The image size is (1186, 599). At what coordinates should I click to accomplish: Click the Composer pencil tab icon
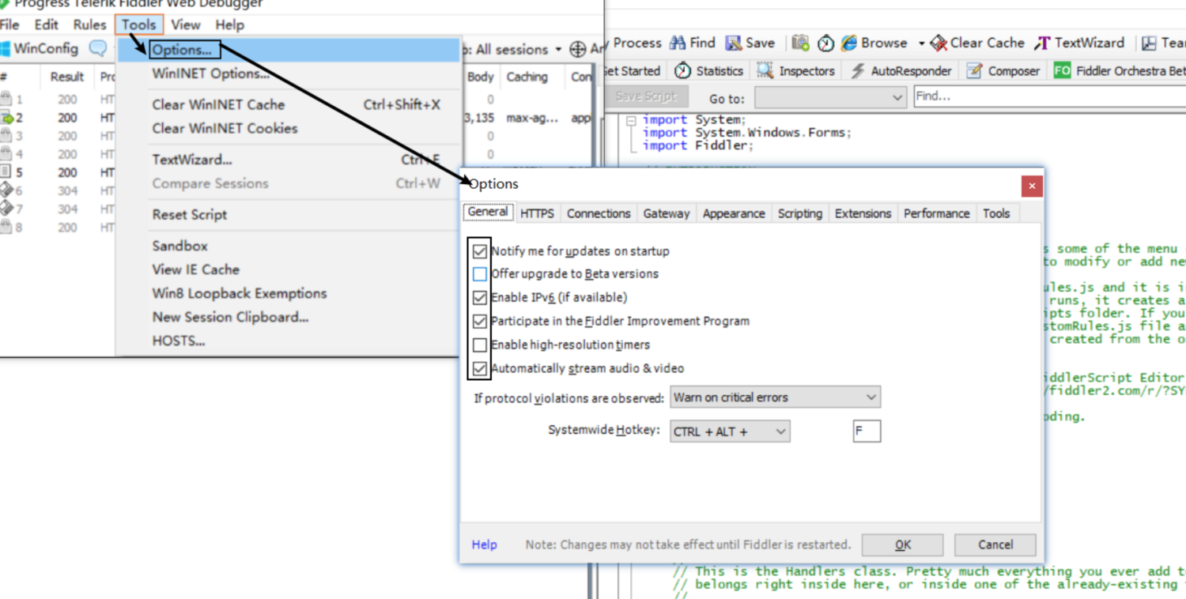coord(975,71)
